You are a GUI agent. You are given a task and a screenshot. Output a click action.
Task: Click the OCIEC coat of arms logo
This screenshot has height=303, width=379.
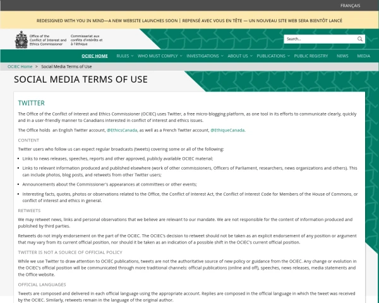point(21,40)
